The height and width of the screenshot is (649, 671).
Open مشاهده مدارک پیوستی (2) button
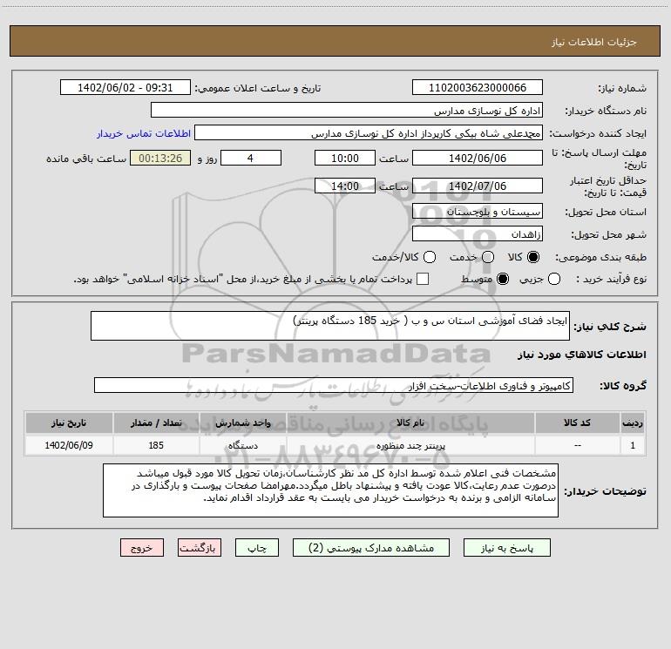pos(371,548)
